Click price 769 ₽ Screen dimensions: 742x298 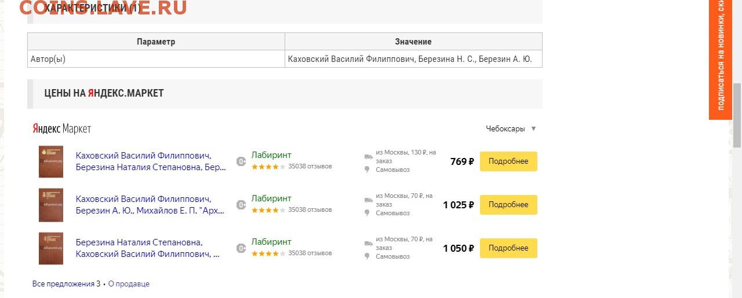(x=462, y=161)
